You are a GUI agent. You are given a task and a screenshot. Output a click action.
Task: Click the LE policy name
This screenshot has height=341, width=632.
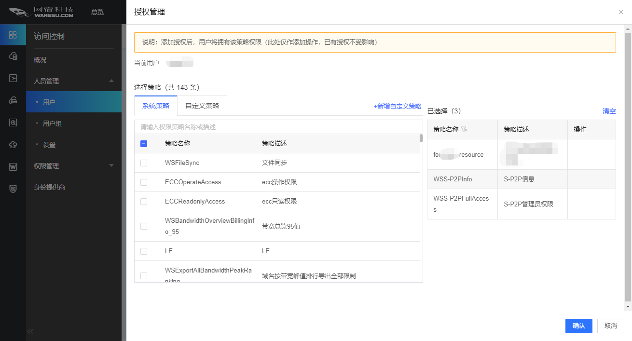pyautogui.click(x=169, y=251)
